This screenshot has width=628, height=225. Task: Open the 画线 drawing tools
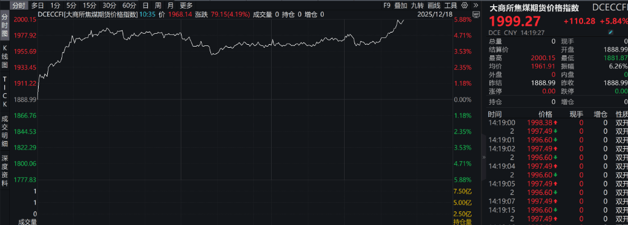click(434, 6)
